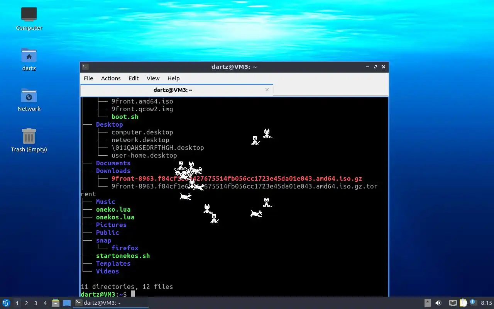Click the 9front.amd64.iso line in terminal
The image size is (494, 309).
pyautogui.click(x=142, y=101)
